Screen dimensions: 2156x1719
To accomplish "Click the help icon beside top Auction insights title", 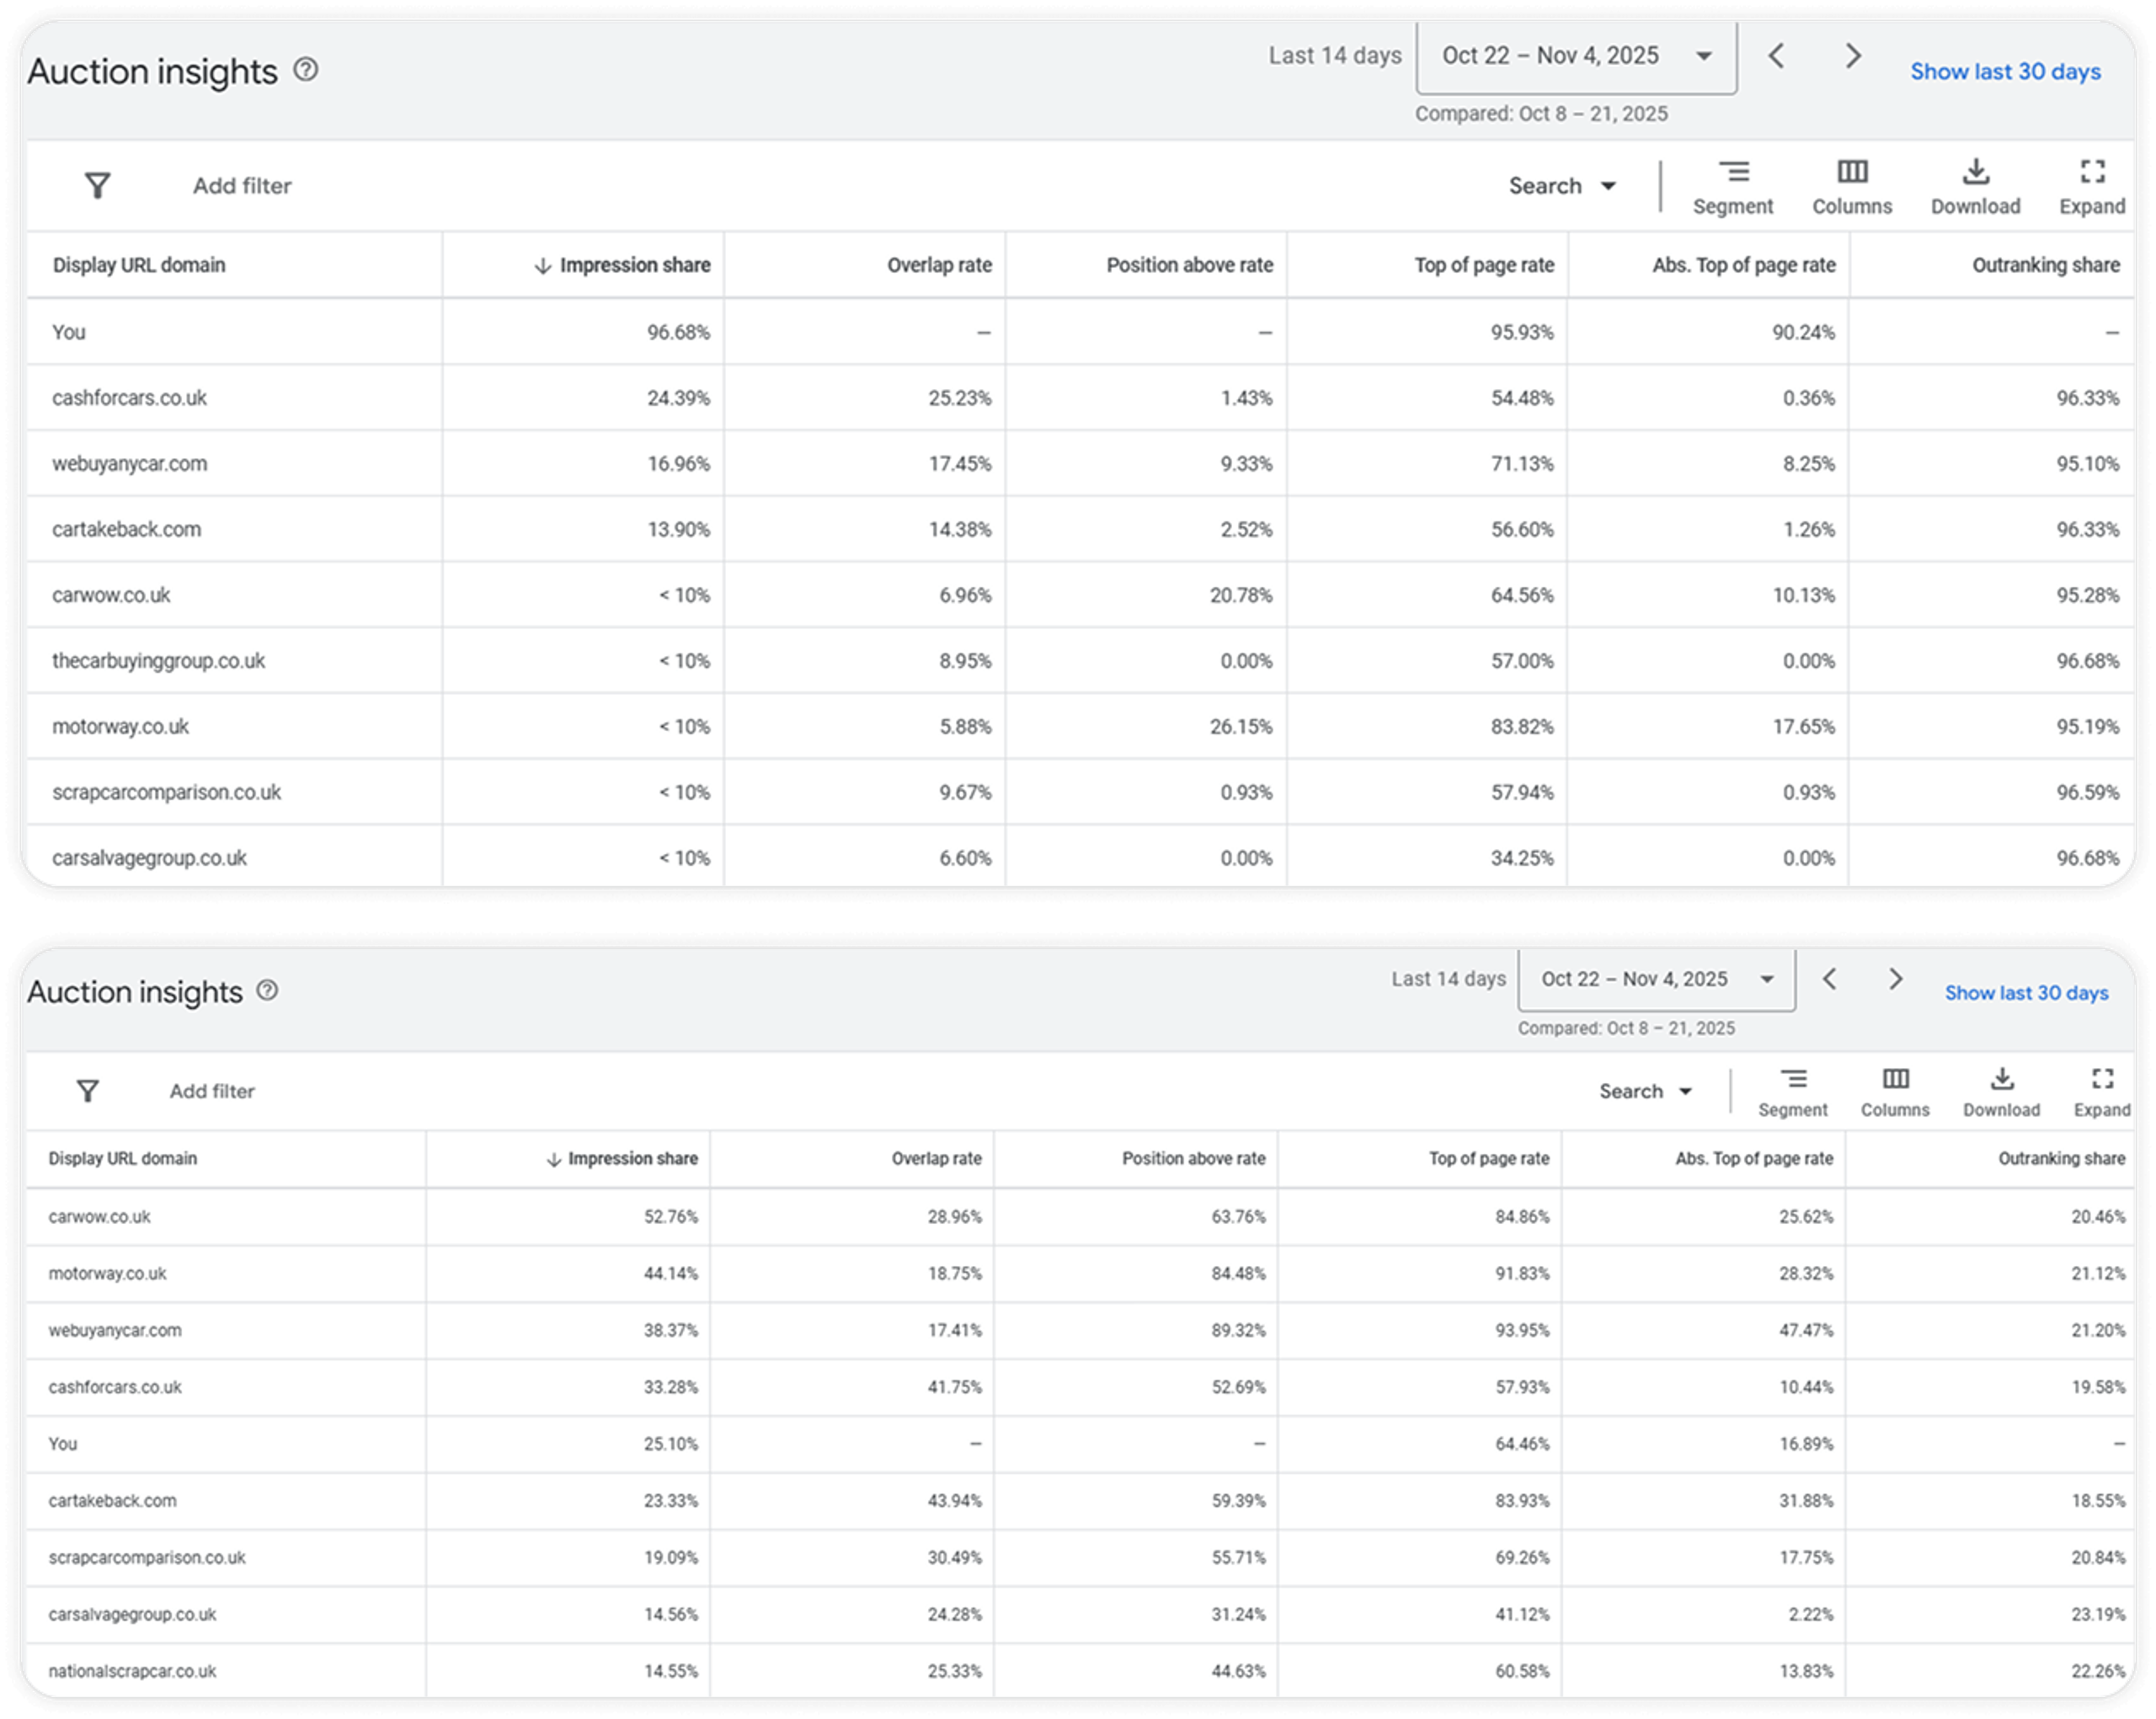I will tap(305, 70).
